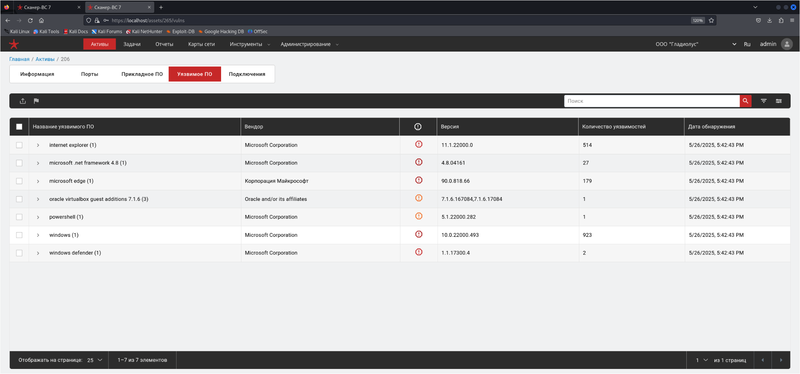Switch to the Порты tab
This screenshot has height=374, width=800.
pyautogui.click(x=89, y=74)
